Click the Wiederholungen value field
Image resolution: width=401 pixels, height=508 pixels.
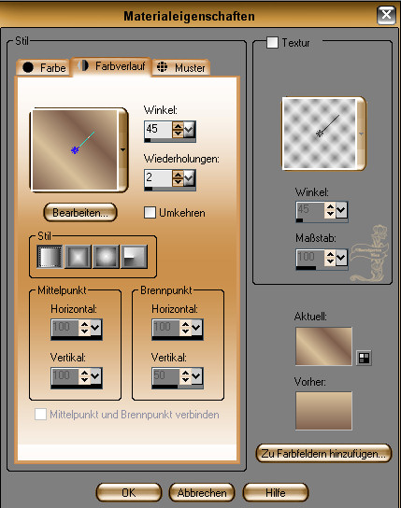click(x=159, y=178)
